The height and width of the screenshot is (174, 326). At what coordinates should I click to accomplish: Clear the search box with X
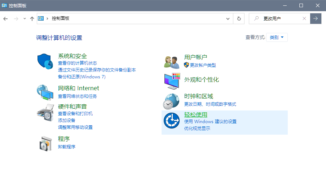tap(304, 18)
